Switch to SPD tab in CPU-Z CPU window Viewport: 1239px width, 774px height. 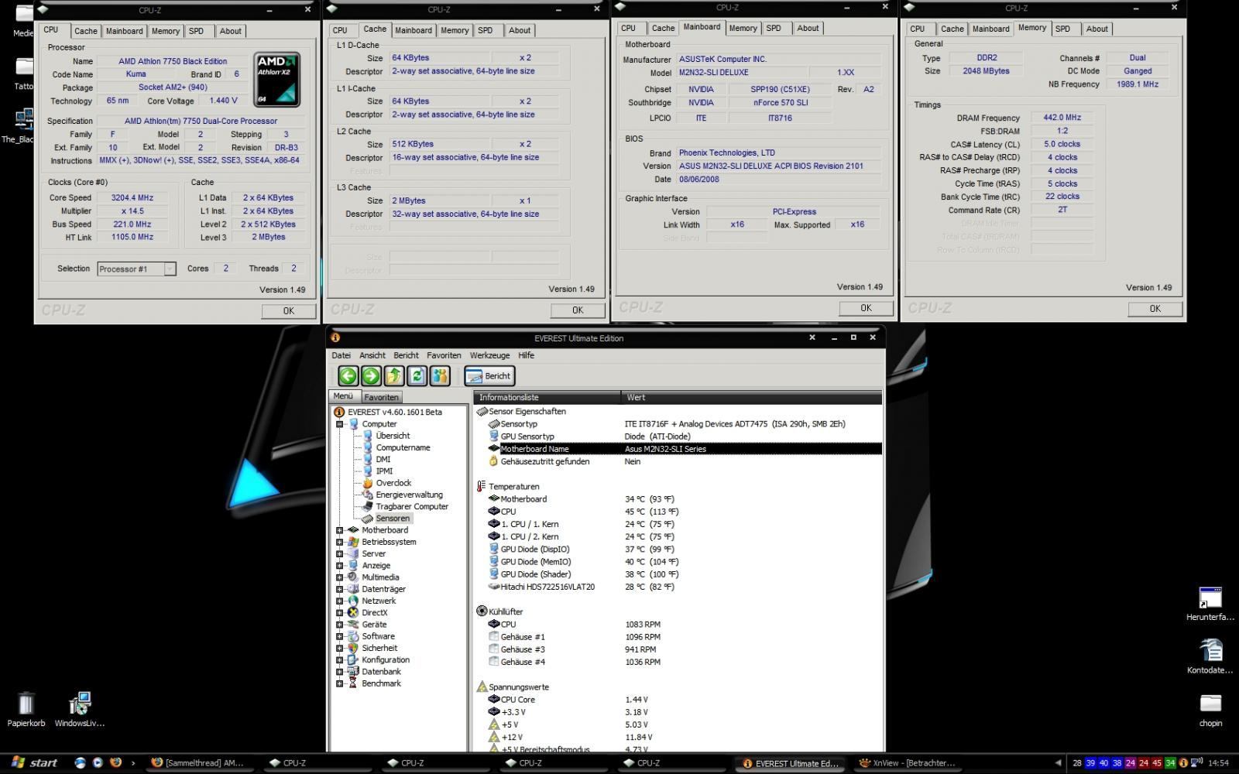coord(196,31)
